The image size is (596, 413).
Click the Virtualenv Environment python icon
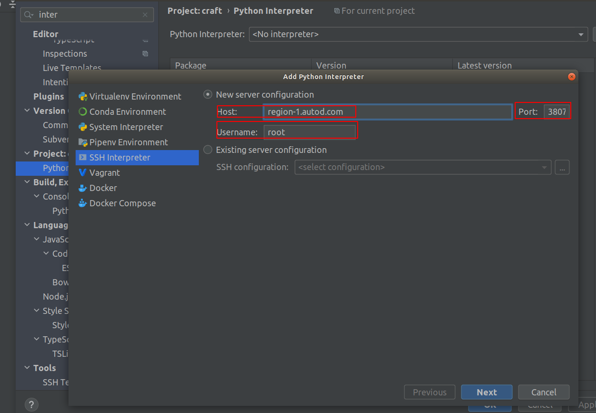[83, 97]
